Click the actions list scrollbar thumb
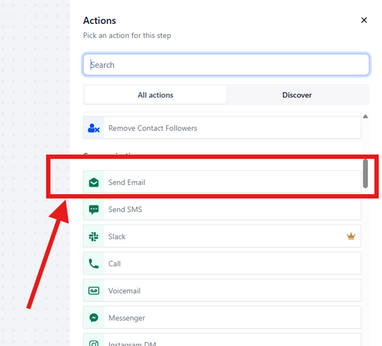The image size is (382, 346). pos(365,173)
